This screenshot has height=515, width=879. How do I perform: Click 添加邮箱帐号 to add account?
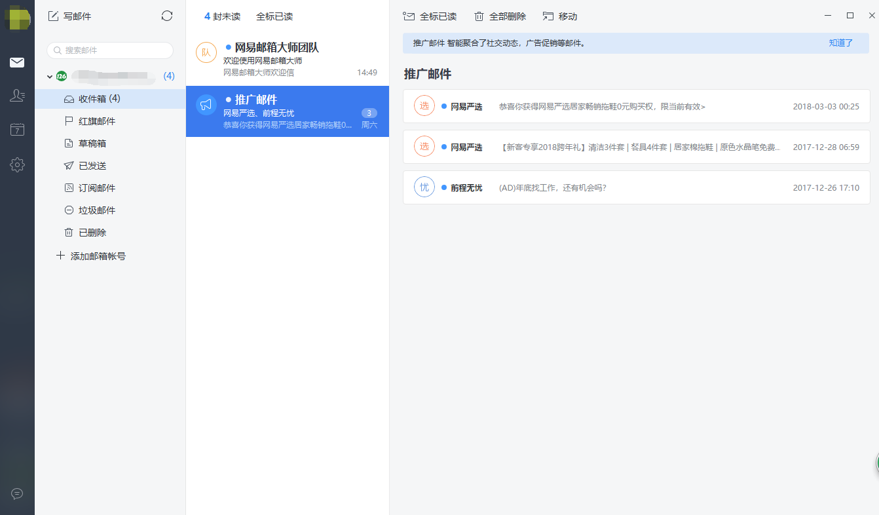tap(98, 256)
